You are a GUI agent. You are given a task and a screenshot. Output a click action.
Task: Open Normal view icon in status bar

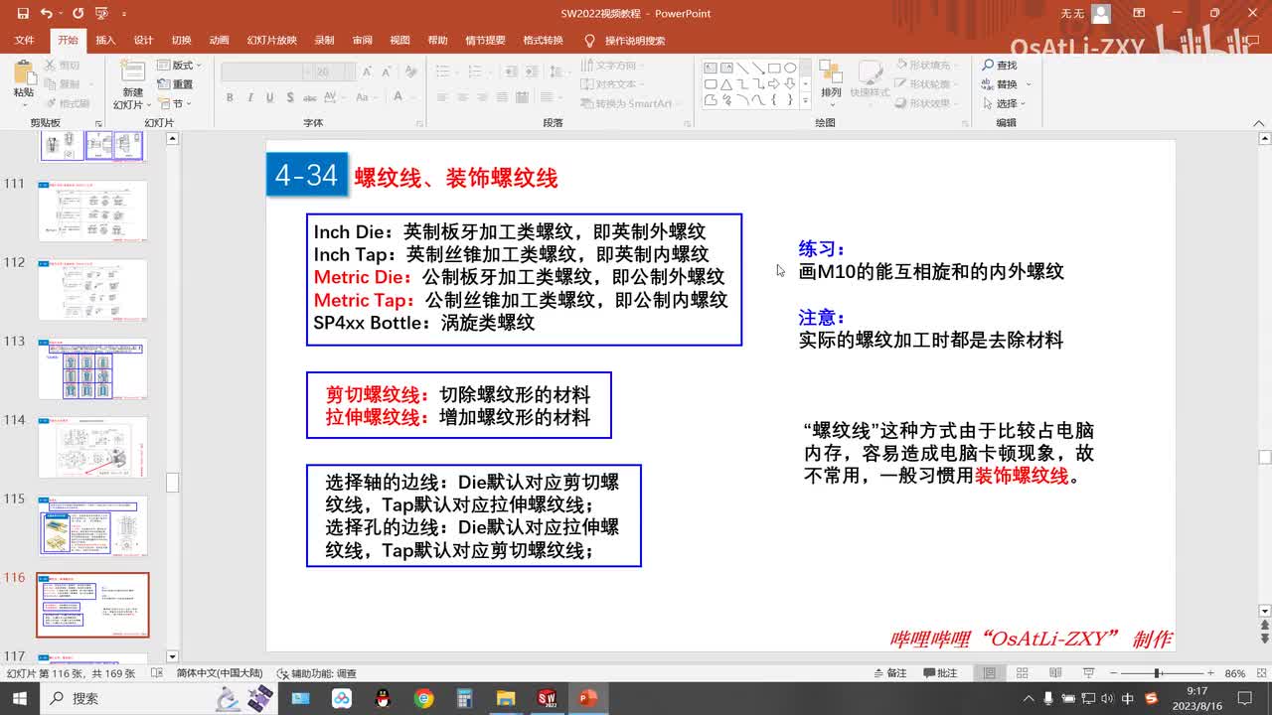[x=990, y=673]
